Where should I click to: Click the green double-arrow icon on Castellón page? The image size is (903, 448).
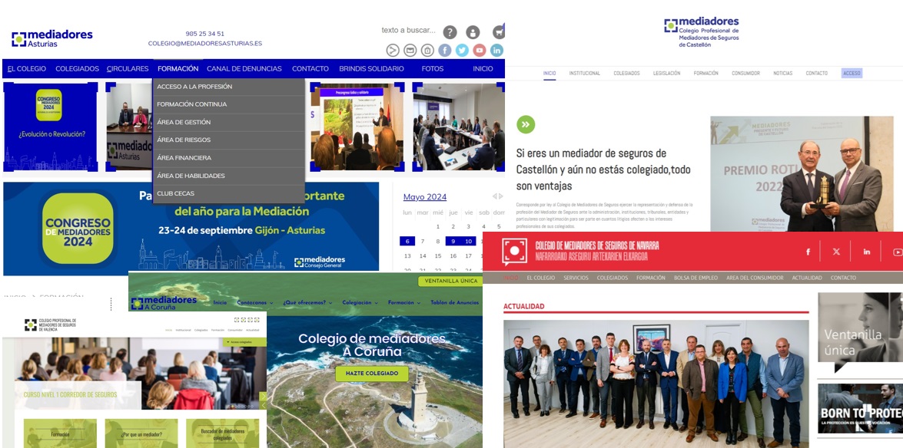(526, 124)
